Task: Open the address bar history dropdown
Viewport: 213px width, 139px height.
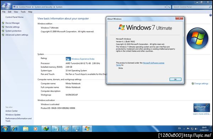Action: point(165,7)
